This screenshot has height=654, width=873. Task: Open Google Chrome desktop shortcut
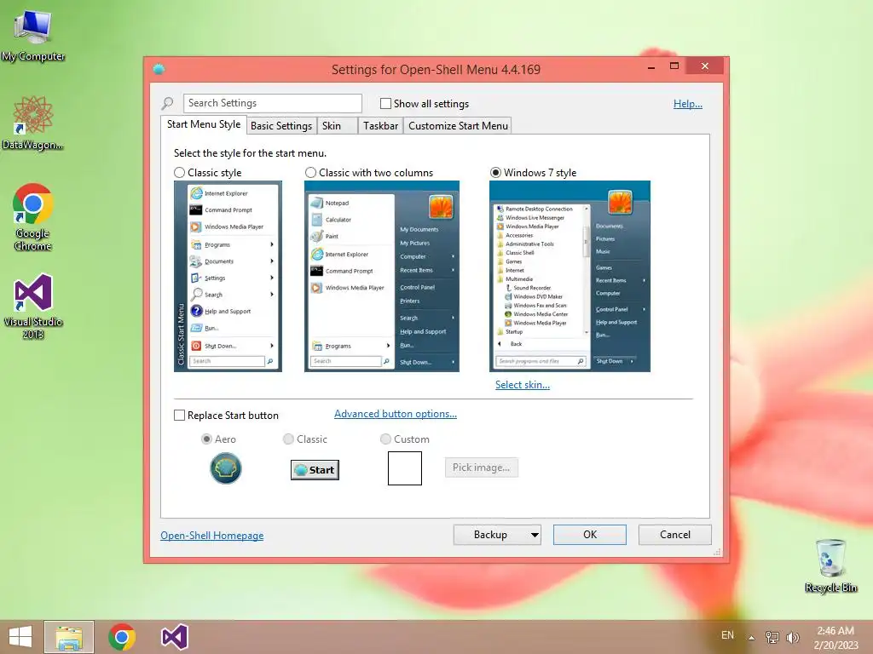pyautogui.click(x=33, y=217)
